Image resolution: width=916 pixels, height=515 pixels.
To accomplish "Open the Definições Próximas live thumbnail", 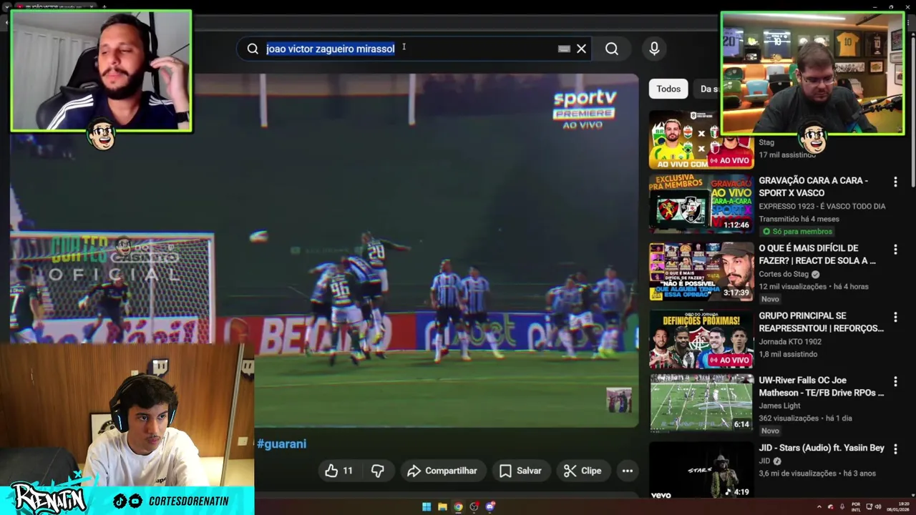I will point(701,339).
